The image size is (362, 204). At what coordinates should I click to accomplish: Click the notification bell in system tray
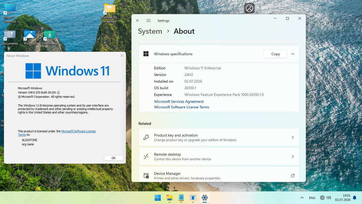(355, 198)
